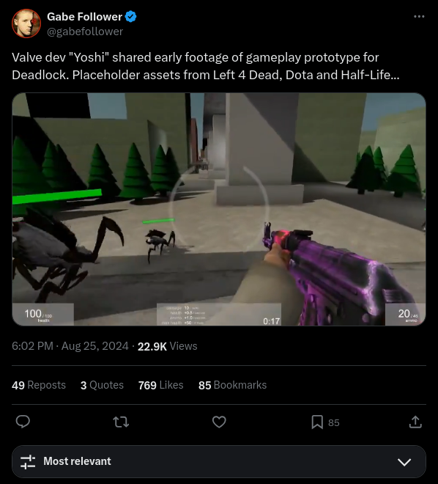Image resolution: width=438 pixels, height=484 pixels.
Task: Open the 85 Bookmarks count
Action: pos(233,385)
